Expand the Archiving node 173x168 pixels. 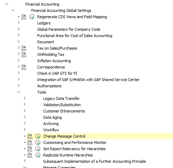pos(25,123)
